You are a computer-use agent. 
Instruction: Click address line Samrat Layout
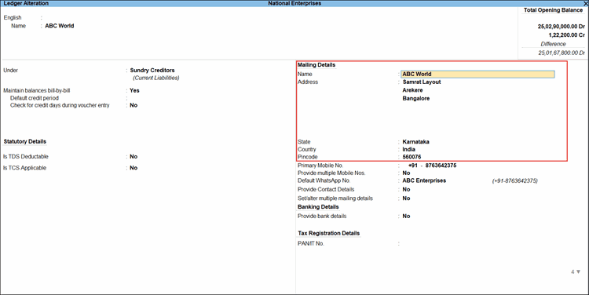click(422, 82)
